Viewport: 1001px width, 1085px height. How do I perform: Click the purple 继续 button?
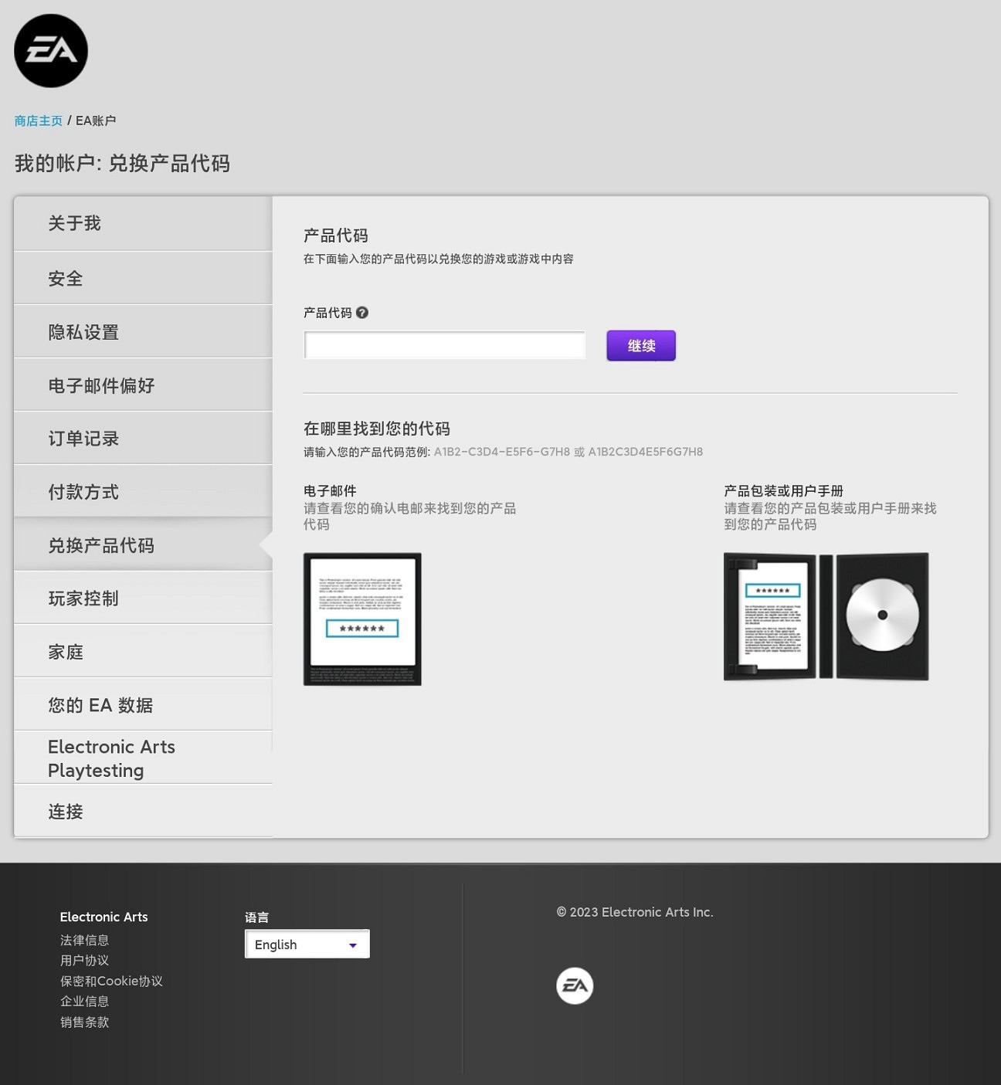[x=640, y=345]
